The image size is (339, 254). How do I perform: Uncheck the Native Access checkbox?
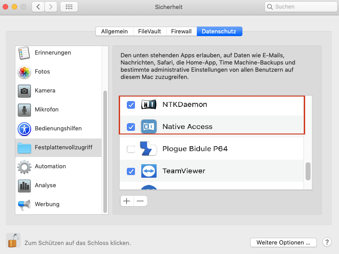(131, 127)
